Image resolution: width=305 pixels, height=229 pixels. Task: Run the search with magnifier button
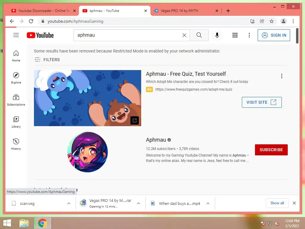pos(199,35)
